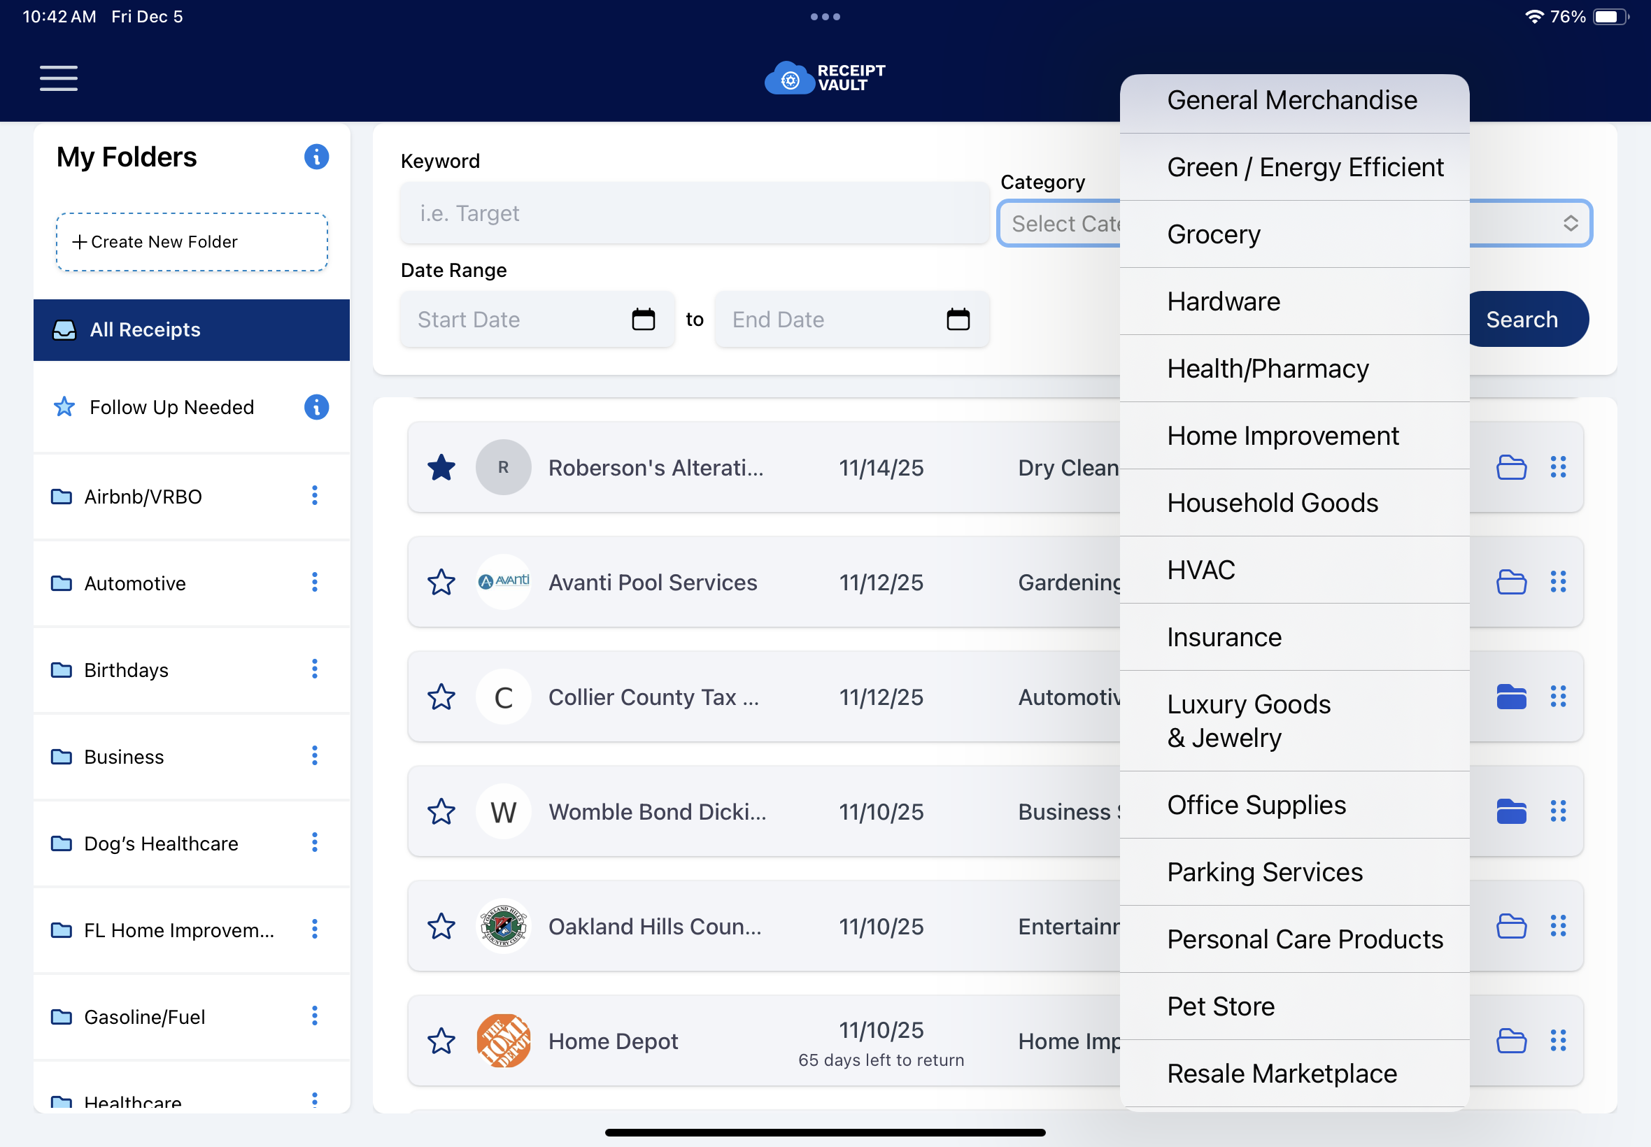Open Start Date calendar picker
The height and width of the screenshot is (1147, 1651).
[643, 319]
